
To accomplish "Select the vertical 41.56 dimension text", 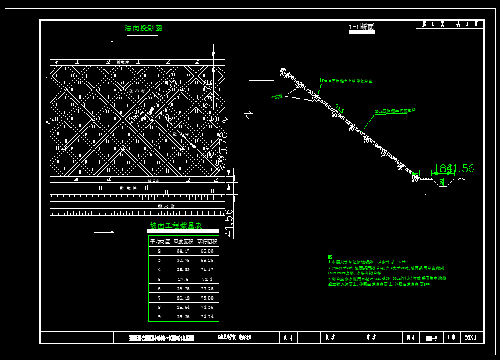I will tap(230, 223).
